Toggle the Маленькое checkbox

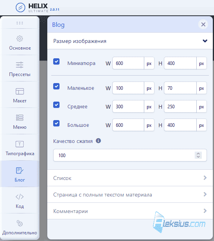(56, 86)
